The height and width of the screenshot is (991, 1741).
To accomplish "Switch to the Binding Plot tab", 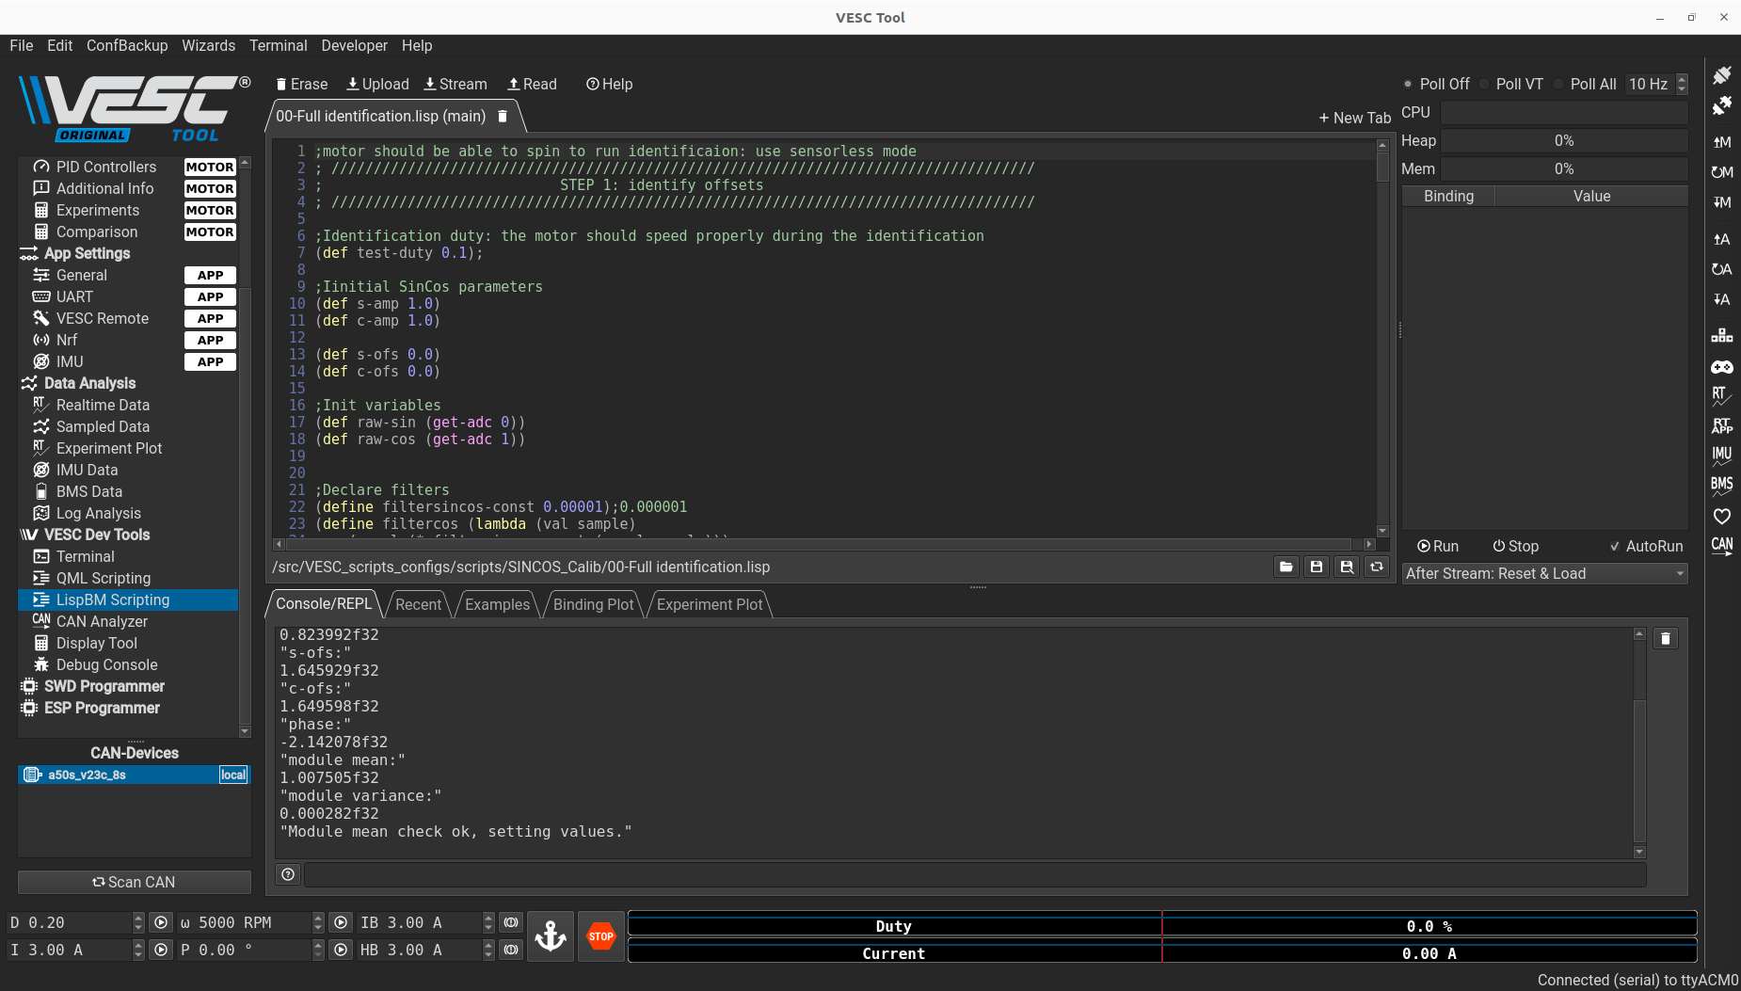I will [593, 604].
